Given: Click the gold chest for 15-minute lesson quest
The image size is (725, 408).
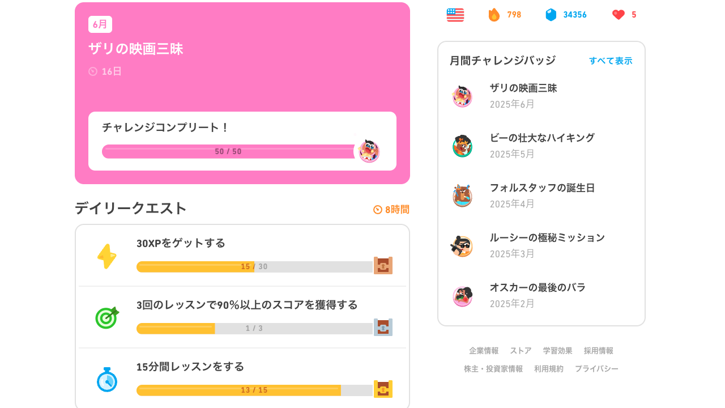Looking at the screenshot, I should click(x=383, y=389).
